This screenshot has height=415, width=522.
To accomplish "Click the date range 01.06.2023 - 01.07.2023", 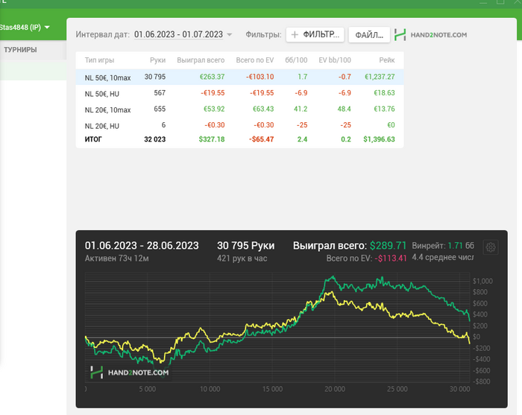I will pyautogui.click(x=178, y=34).
